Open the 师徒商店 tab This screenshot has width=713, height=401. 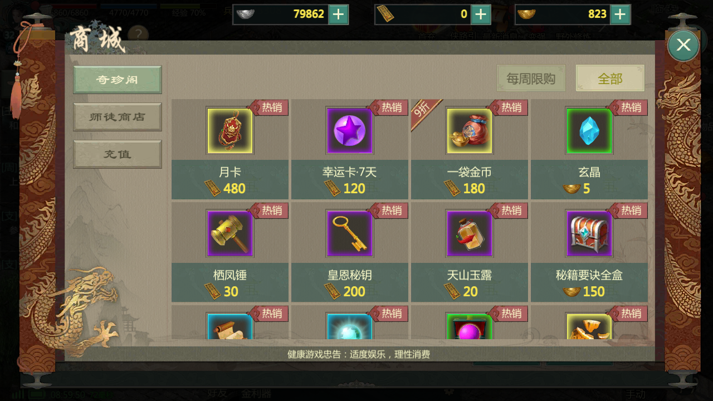[118, 117]
